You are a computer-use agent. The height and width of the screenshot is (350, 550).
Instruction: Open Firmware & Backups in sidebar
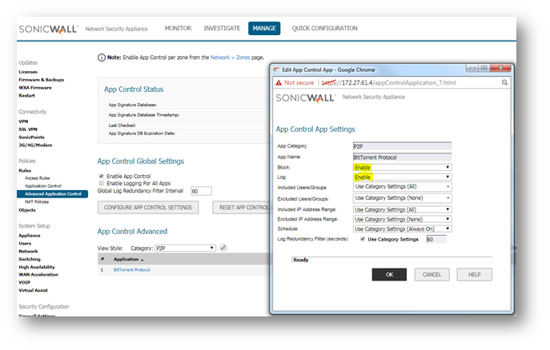click(42, 80)
